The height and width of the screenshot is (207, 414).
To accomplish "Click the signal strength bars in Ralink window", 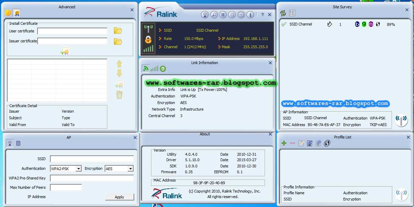I will coord(149,49).
